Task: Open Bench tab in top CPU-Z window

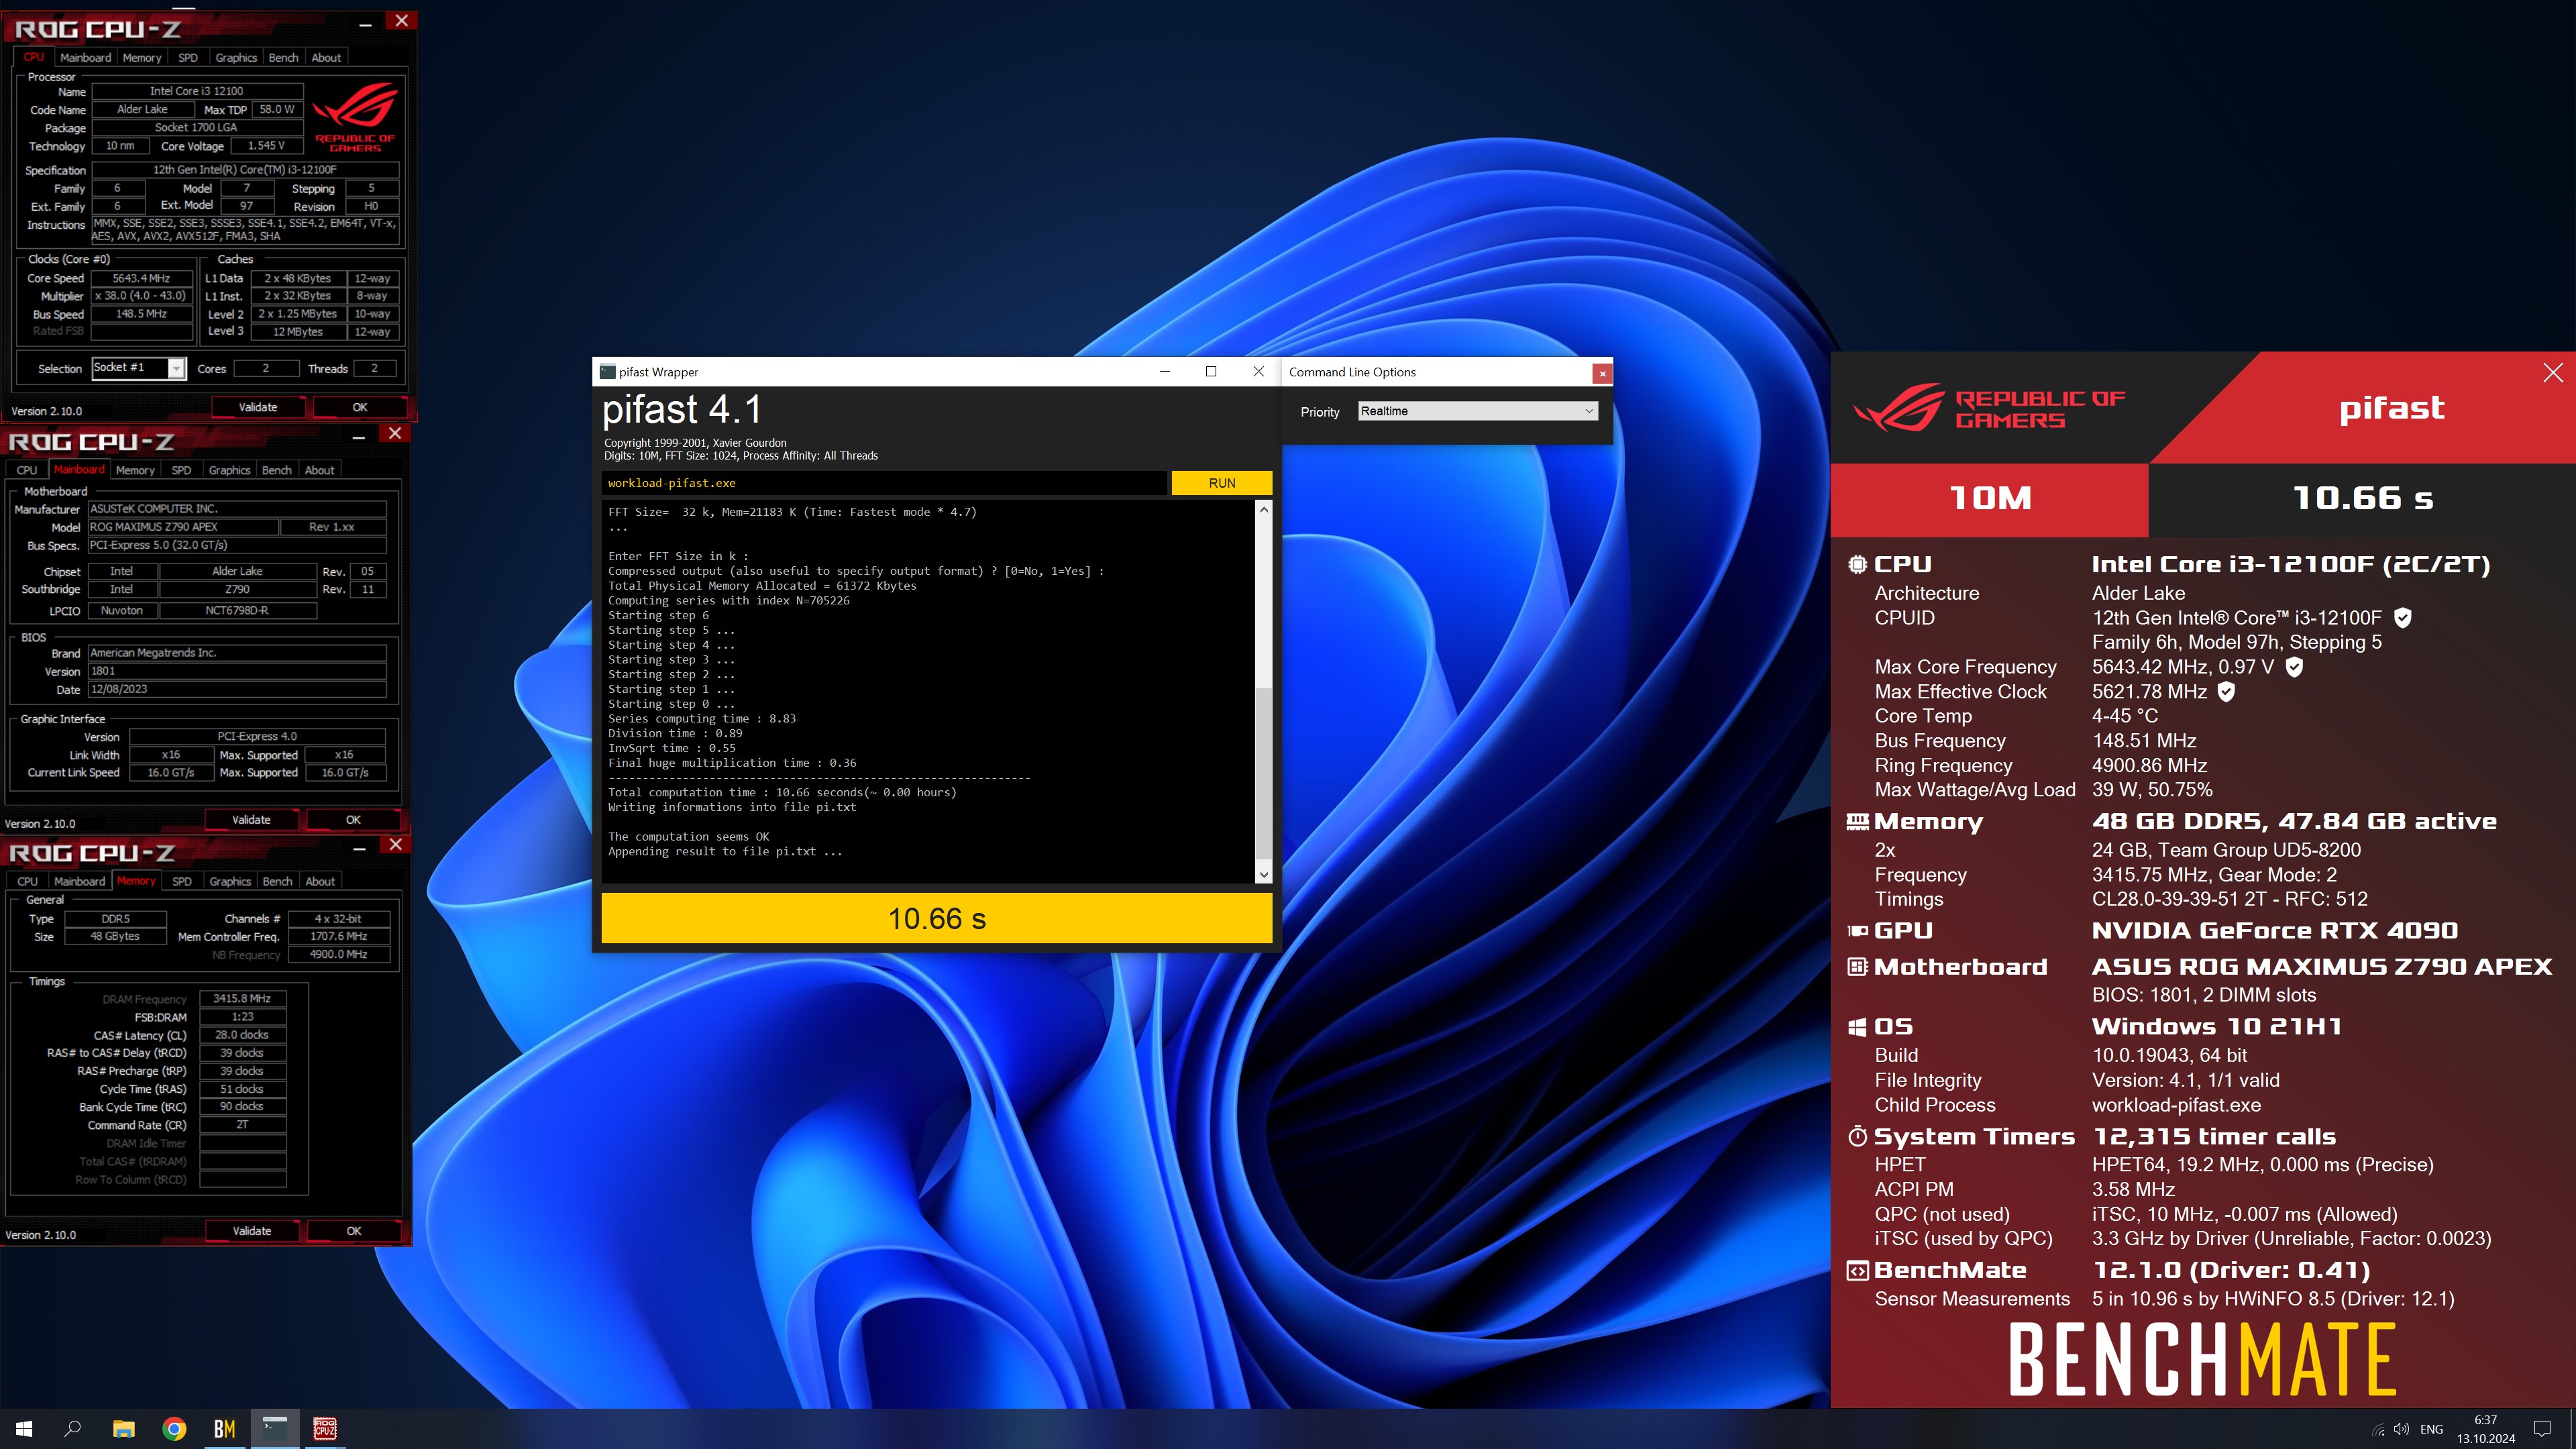Action: (284, 58)
